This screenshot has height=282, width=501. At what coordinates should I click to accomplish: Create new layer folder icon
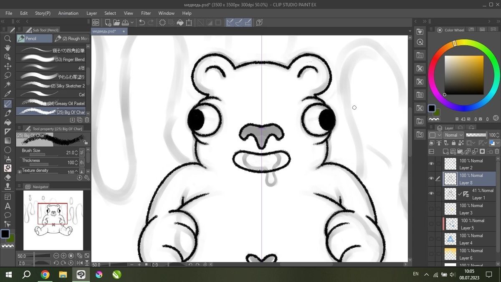pyautogui.click(x=461, y=151)
